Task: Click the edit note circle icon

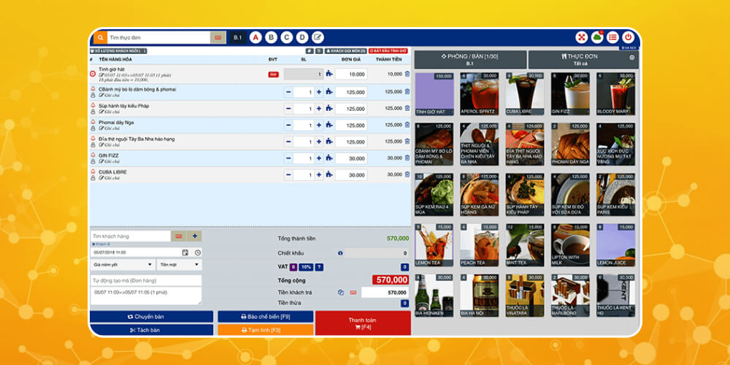Action: pyautogui.click(x=318, y=37)
